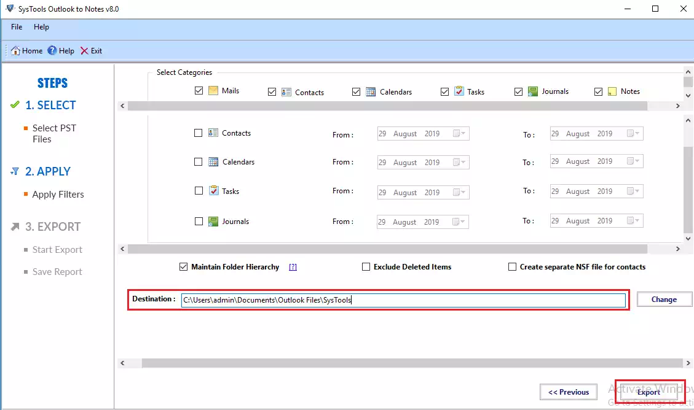Click the categories panel horizontal scrollbar track

pos(400,106)
